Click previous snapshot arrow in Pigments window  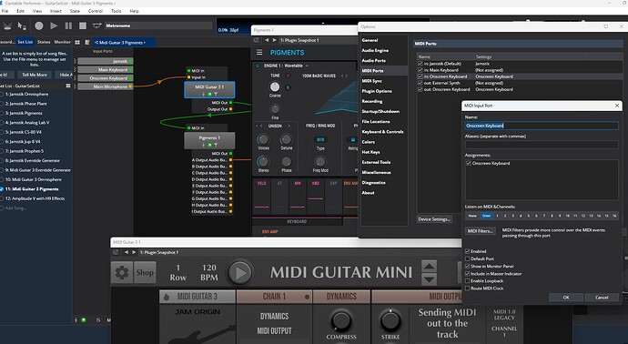[267, 40]
